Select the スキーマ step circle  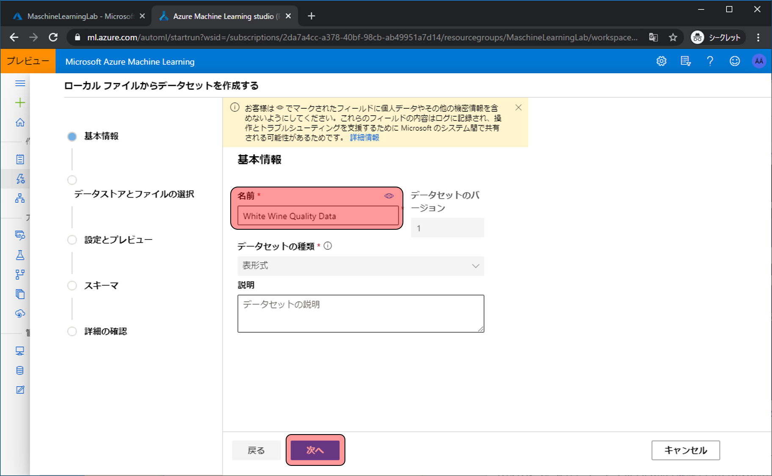pyautogui.click(x=72, y=286)
